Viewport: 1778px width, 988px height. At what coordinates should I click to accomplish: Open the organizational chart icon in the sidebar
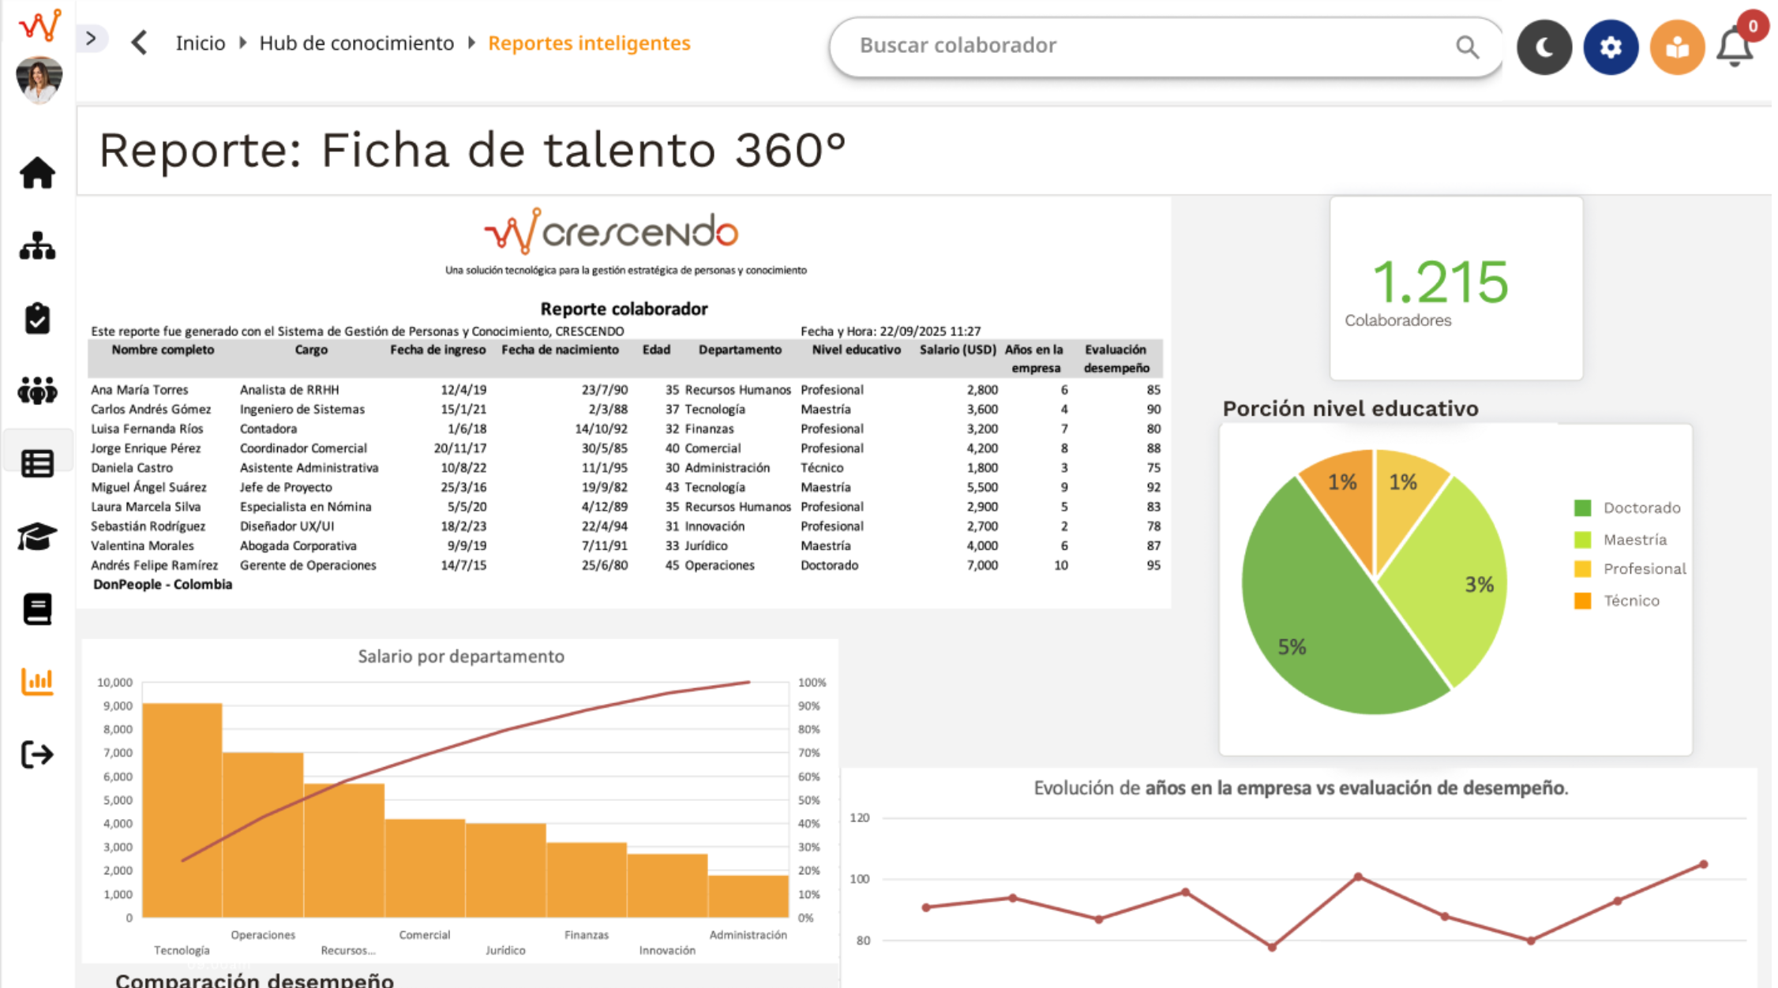click(37, 246)
